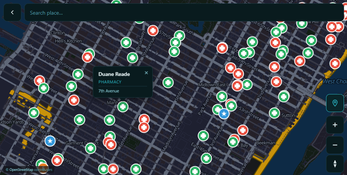This screenshot has height=175, width=347.
Task: Select green marker next to Garment District label
Action: coord(91,148)
